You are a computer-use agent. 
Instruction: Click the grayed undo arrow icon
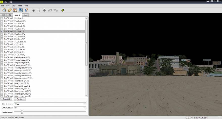click(x=50, y=10)
